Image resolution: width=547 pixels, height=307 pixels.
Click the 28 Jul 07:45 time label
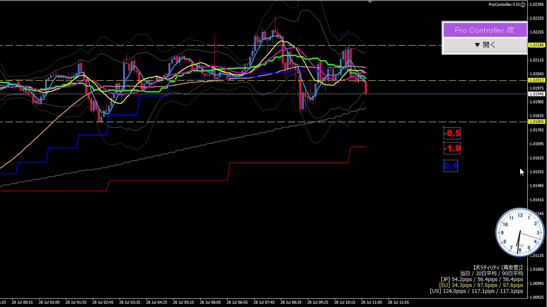[264, 302]
